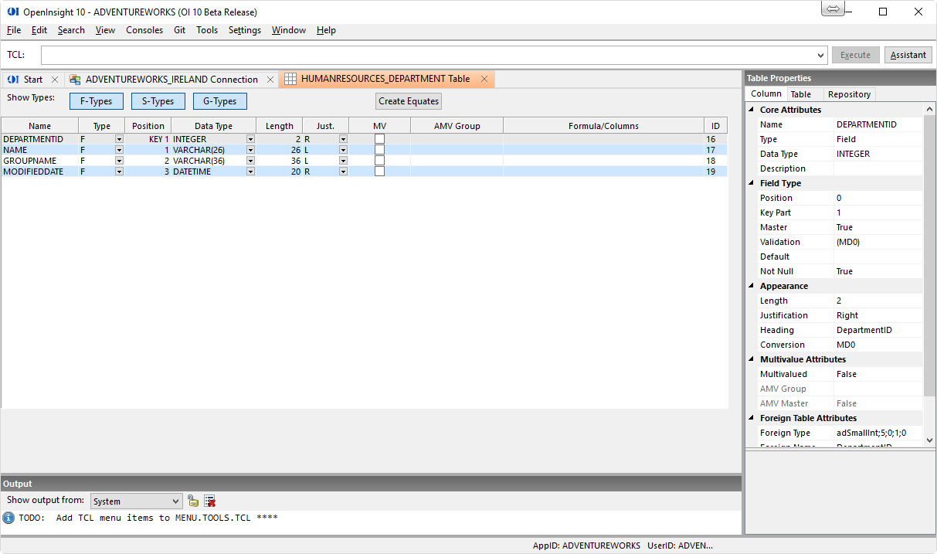Collapse the Field Type section
Image resolution: width=937 pixels, height=554 pixels.
click(x=750, y=183)
